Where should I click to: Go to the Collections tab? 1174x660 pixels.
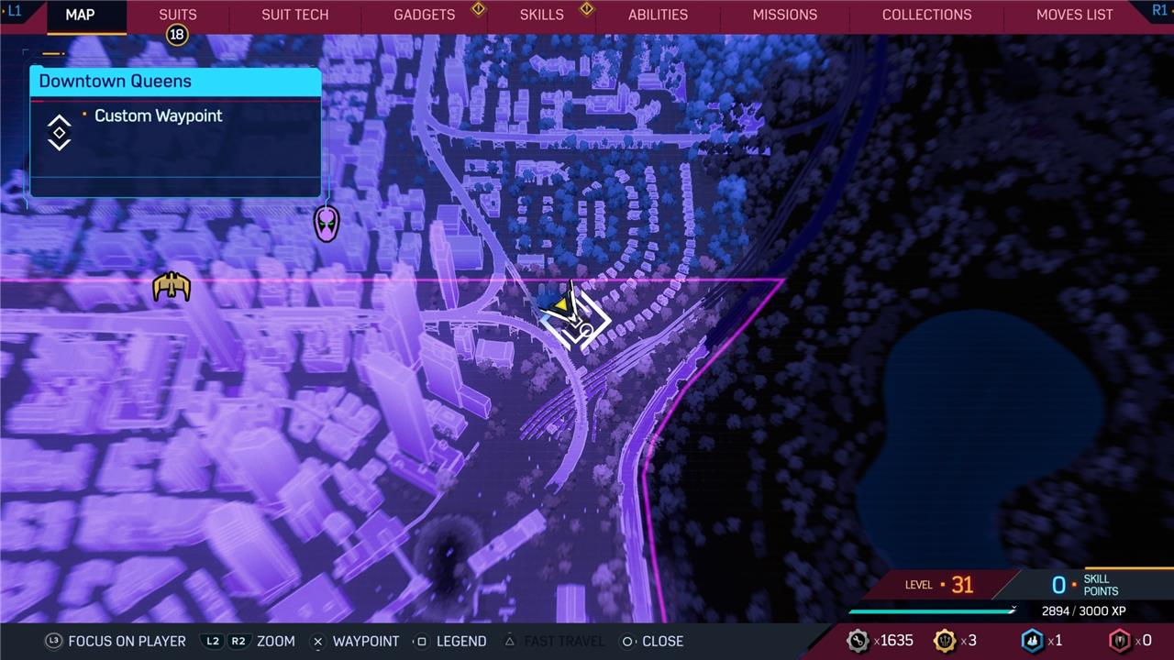(x=926, y=15)
